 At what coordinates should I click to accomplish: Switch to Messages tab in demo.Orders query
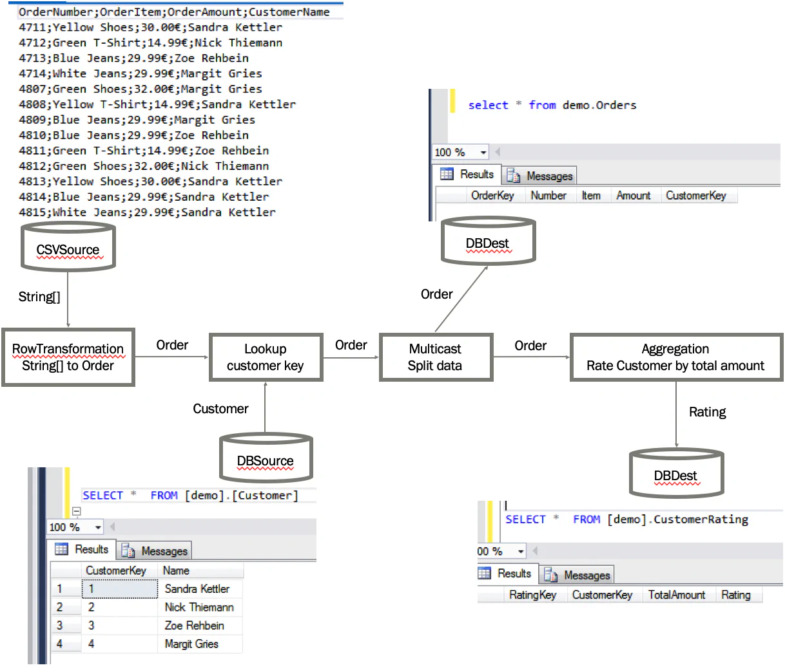tap(539, 176)
